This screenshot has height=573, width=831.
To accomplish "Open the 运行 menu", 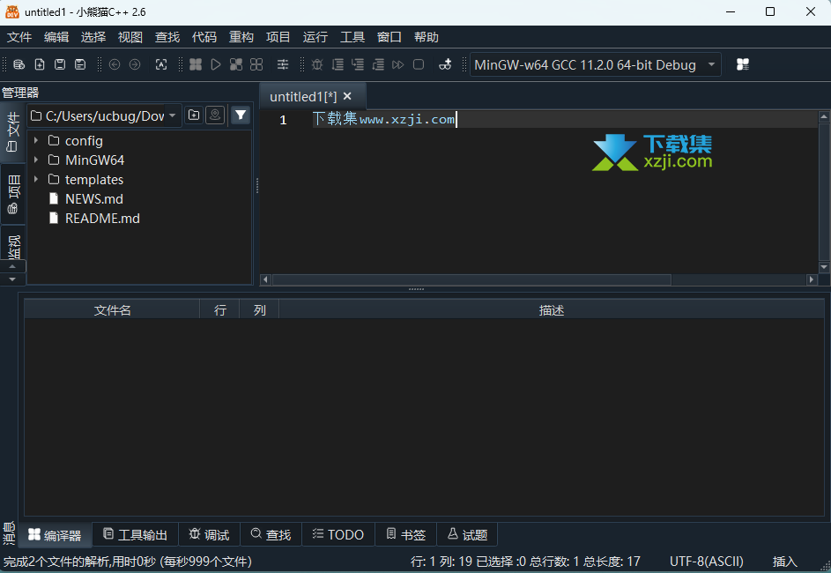I will pyautogui.click(x=315, y=37).
